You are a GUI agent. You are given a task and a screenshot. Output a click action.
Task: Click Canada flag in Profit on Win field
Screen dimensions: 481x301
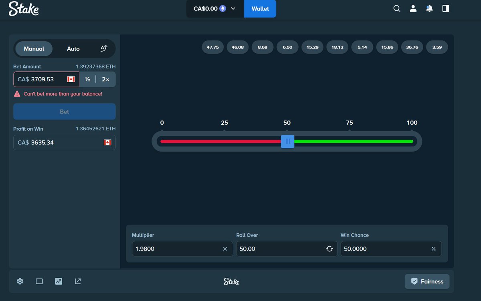click(107, 143)
